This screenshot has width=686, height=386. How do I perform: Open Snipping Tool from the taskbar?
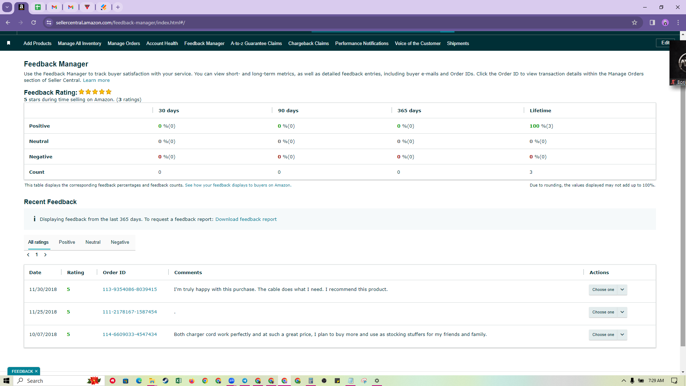click(364, 381)
